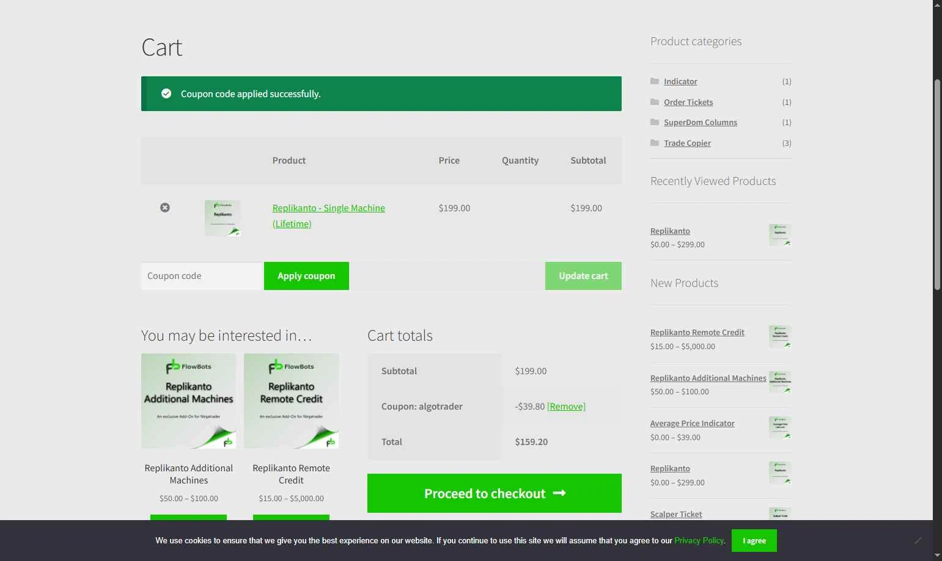Screen dimensions: 942x561
Task: Select "Coupon code applied successfully." message
Action: tap(251, 94)
